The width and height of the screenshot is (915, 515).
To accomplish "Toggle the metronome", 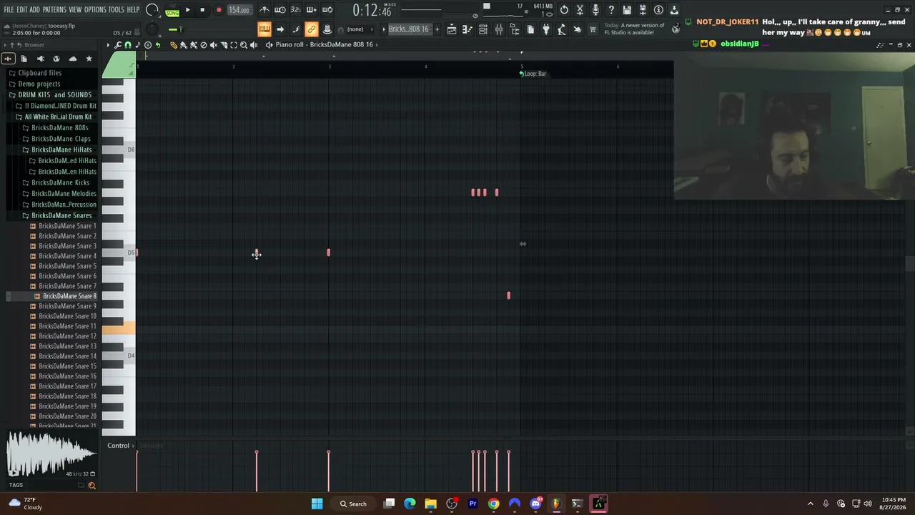I will coord(264,10).
